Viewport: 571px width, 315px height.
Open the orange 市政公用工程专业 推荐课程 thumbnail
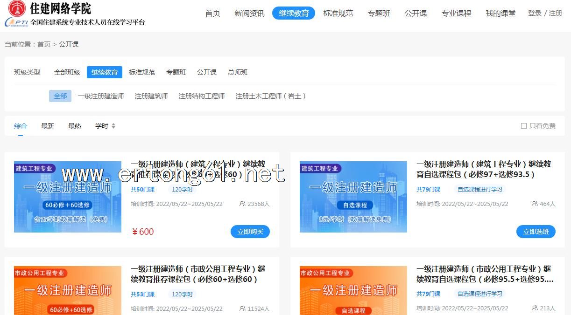[68, 290]
